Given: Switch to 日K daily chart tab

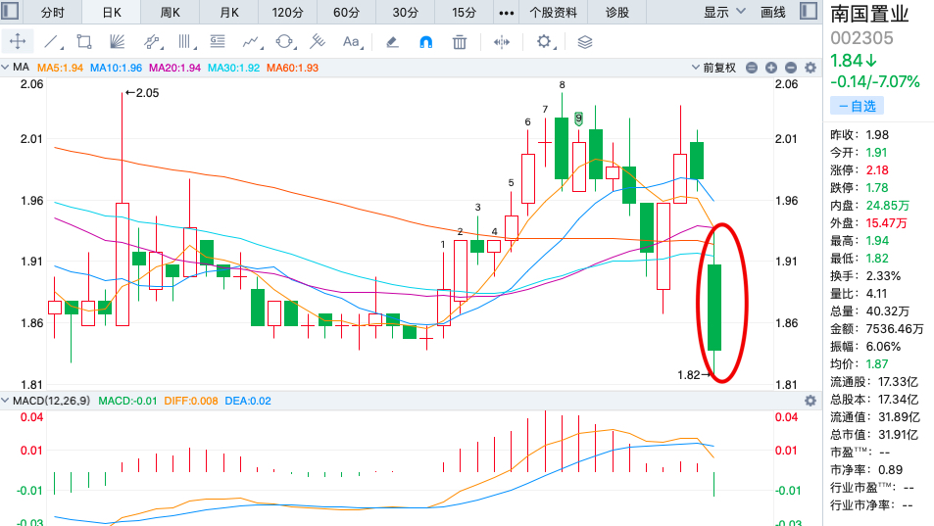Looking at the screenshot, I should [112, 13].
